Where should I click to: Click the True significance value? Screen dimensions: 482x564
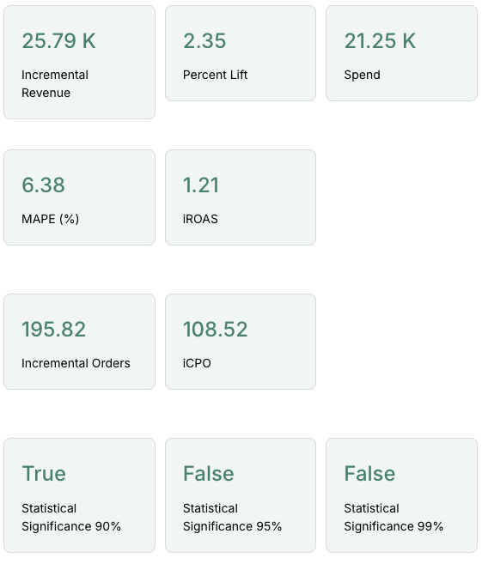click(44, 473)
